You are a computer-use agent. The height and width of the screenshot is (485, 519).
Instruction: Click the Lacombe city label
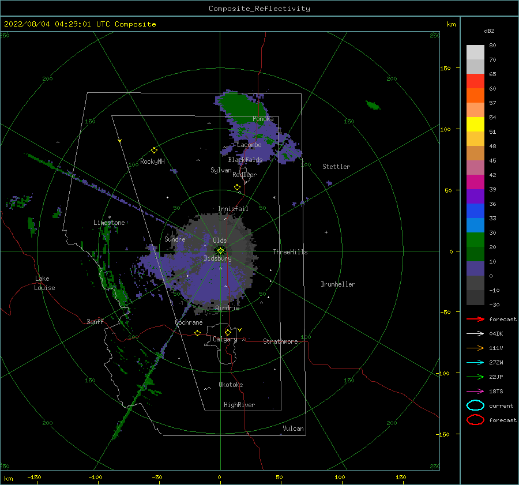[249, 145]
